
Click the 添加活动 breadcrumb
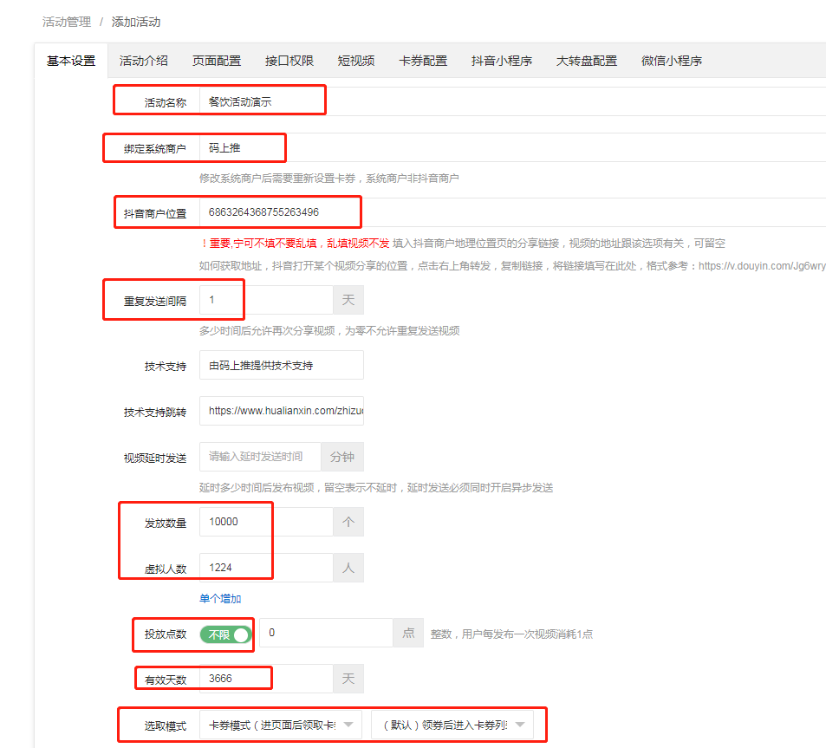[x=136, y=22]
